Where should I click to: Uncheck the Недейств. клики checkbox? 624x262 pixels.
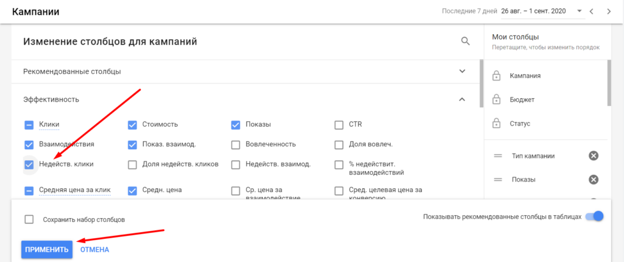(29, 165)
